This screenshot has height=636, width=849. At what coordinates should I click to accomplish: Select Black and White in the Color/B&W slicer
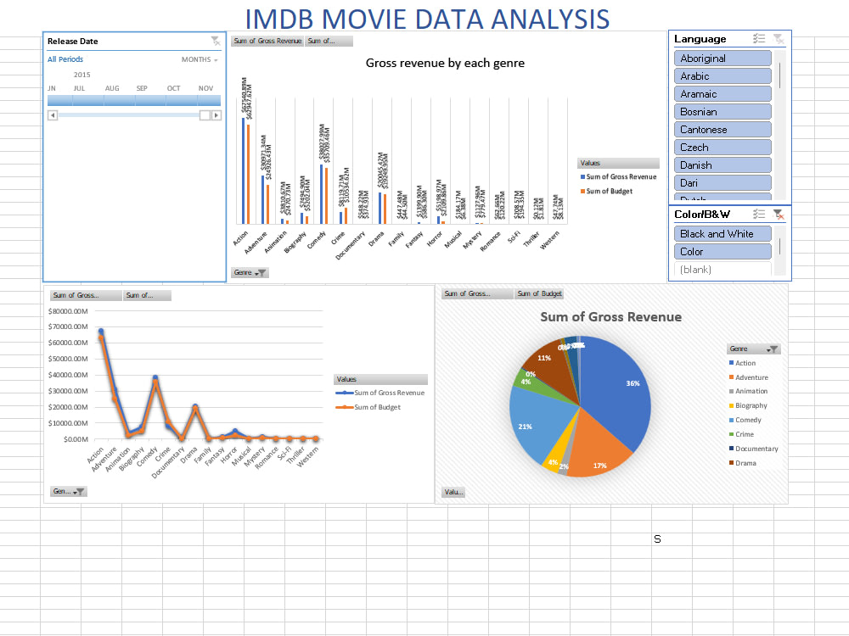click(722, 233)
